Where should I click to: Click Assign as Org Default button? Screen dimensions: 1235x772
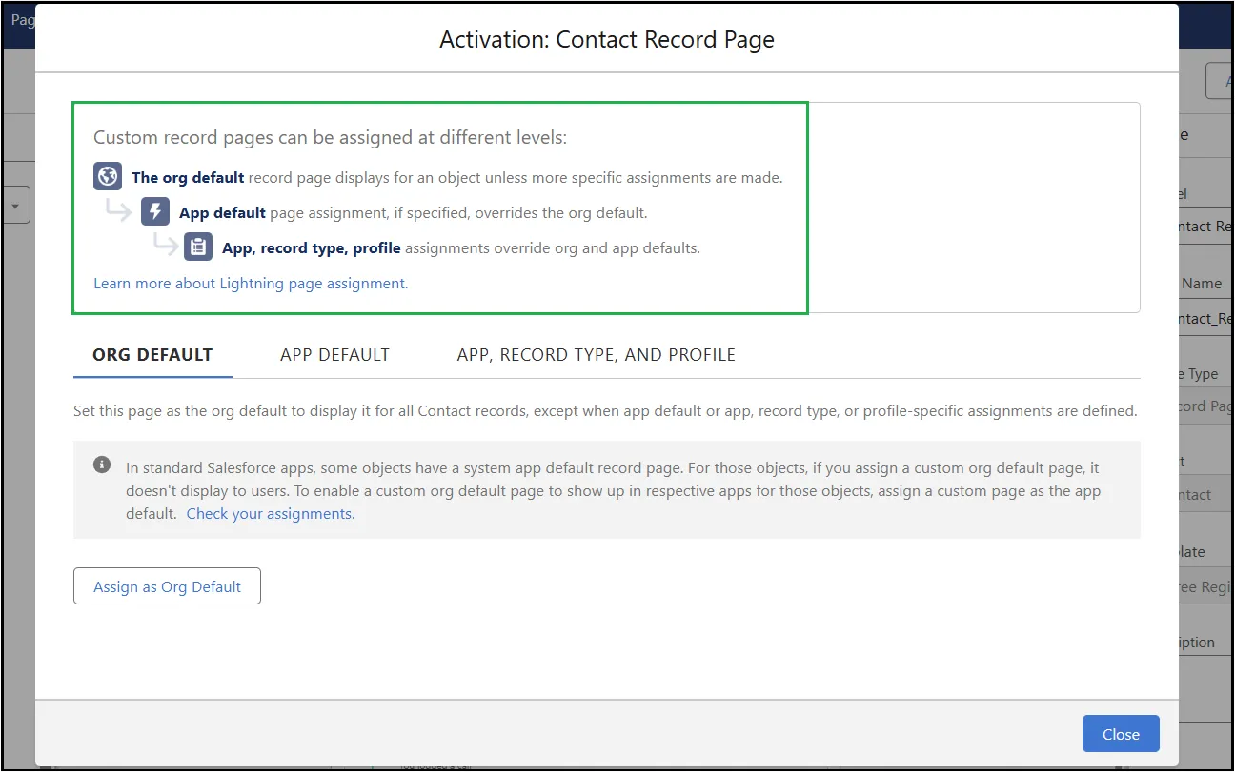pyautogui.click(x=167, y=586)
